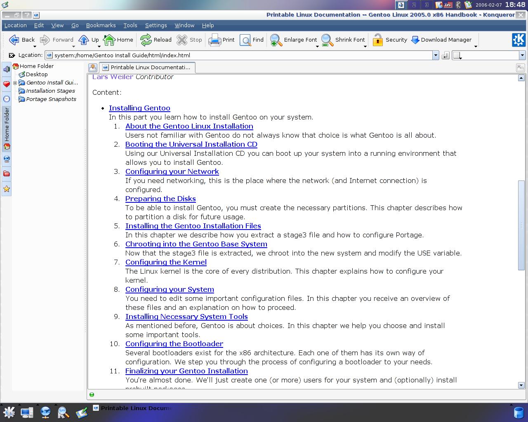Open the Find magnifier tool
The image size is (528, 422).
[x=245, y=40]
